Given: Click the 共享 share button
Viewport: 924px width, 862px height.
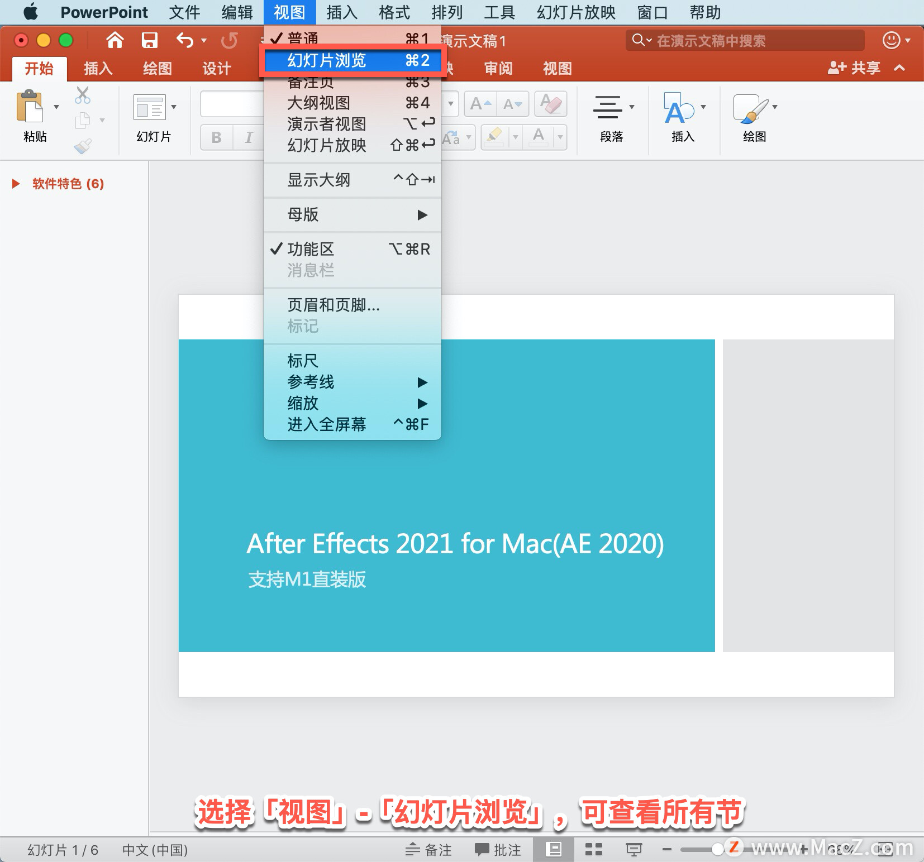Looking at the screenshot, I should (854, 68).
